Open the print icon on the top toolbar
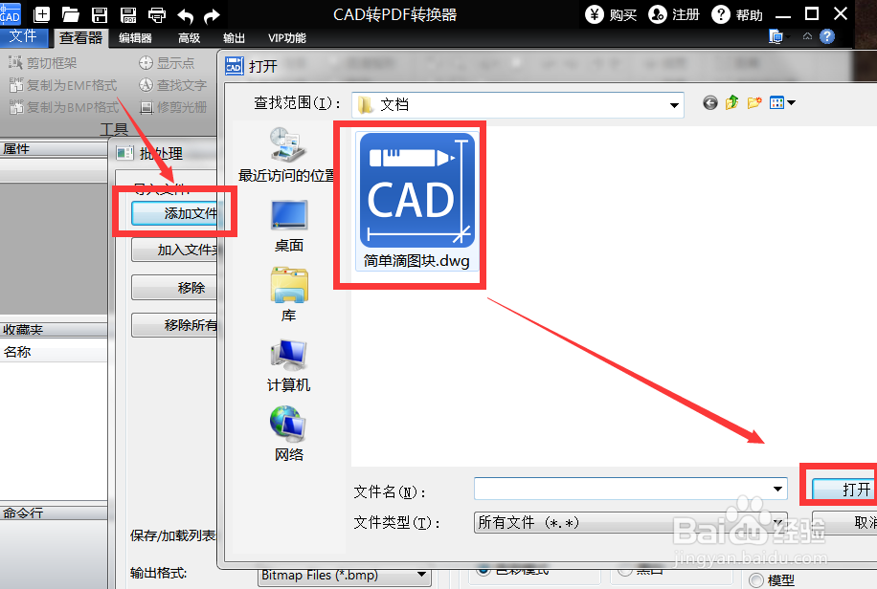The width and height of the screenshot is (877, 589). point(156,14)
